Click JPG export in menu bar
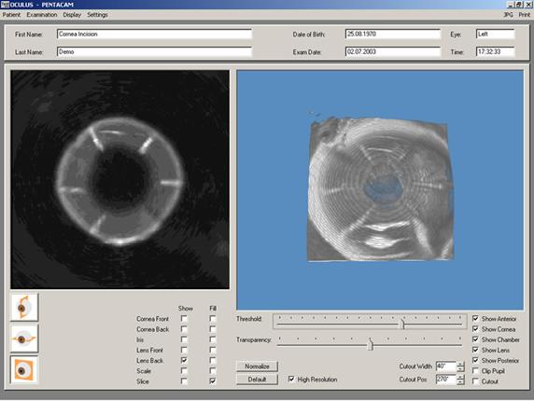Screen dimensions: 534x401 tap(508, 15)
